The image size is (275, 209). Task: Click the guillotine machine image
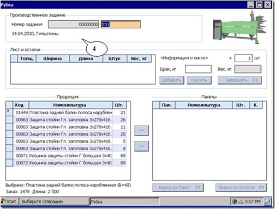[240, 27]
